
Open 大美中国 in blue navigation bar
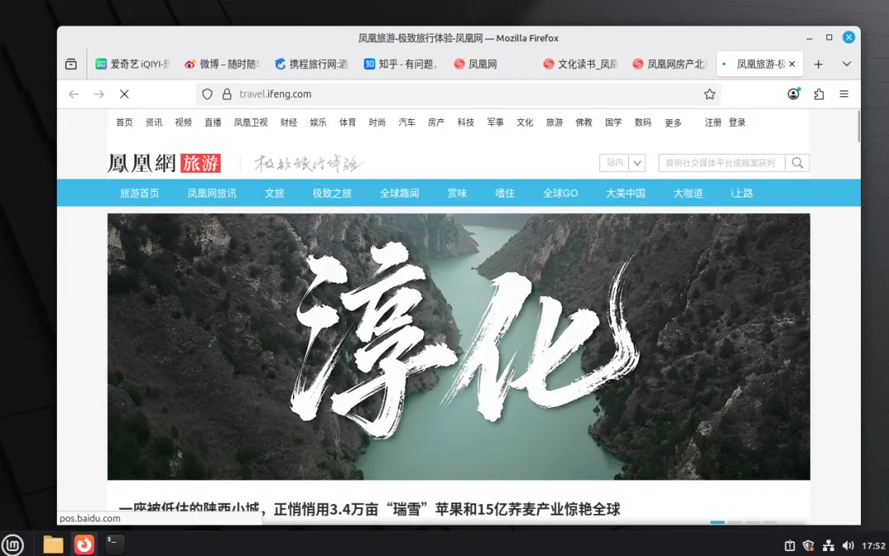tap(626, 193)
